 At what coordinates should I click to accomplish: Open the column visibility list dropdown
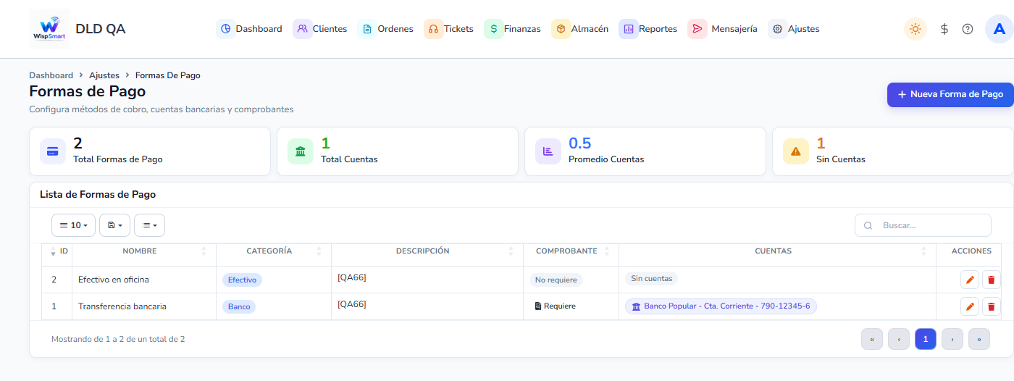149,225
